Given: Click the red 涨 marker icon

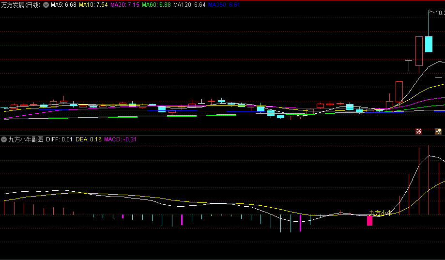Looking at the screenshot, I should tap(418, 132).
